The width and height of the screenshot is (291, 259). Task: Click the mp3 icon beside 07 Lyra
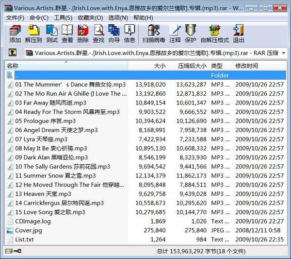(10, 139)
